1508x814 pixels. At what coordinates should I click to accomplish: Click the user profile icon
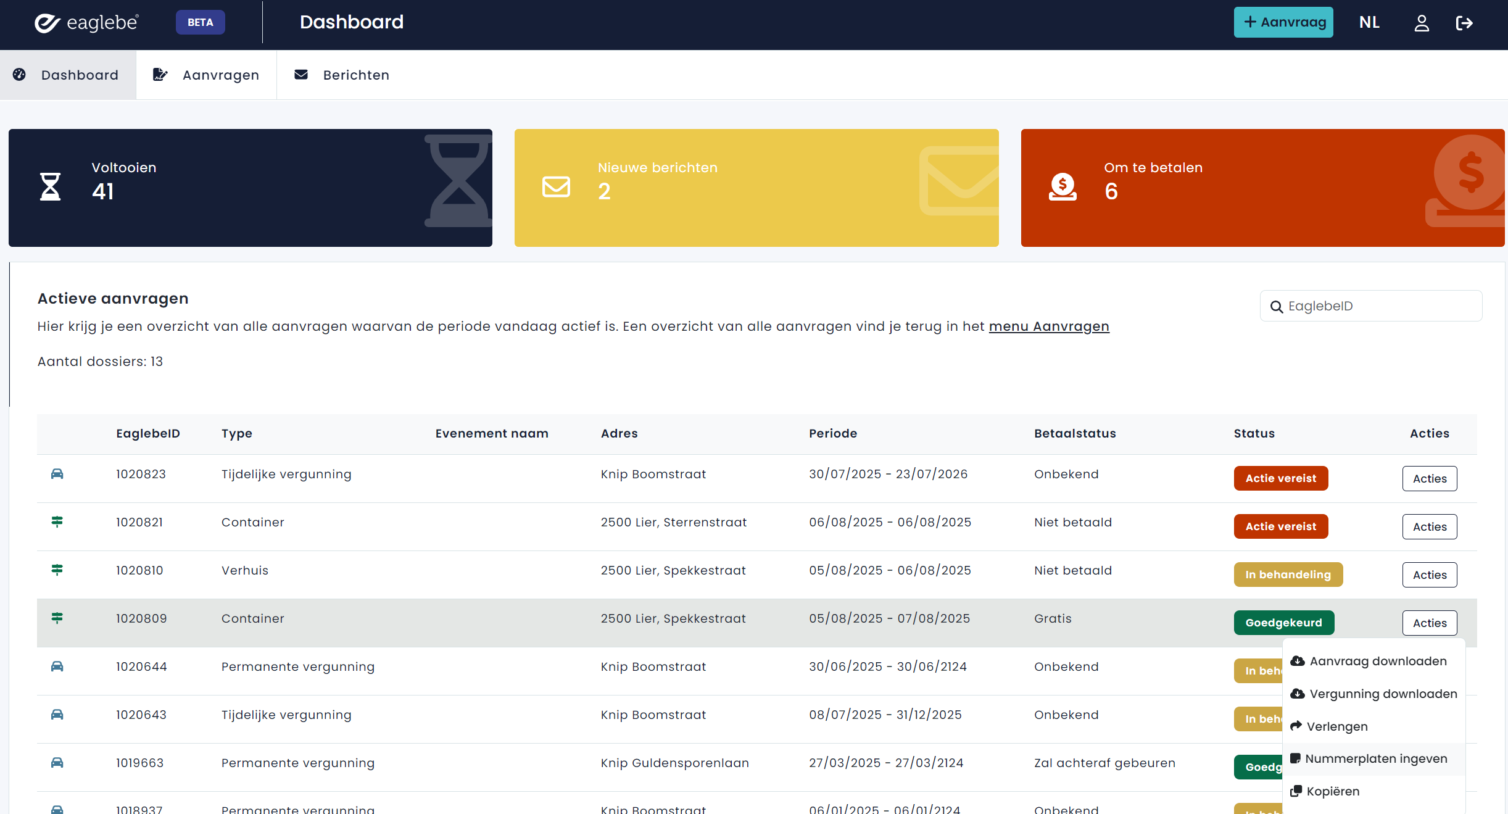pyautogui.click(x=1422, y=23)
